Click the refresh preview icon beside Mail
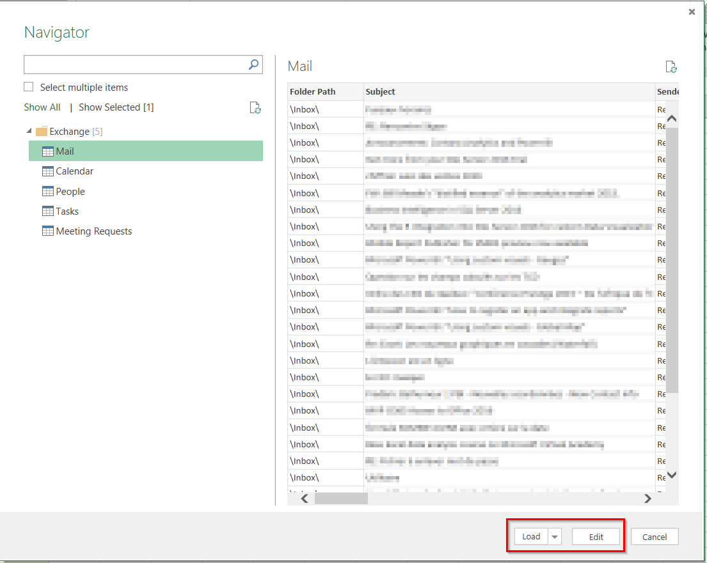Viewport: 707px width, 563px height. 671,67
